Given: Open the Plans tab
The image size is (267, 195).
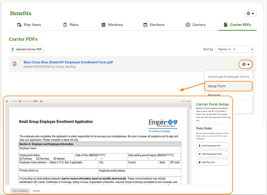Looking at the screenshot, I should (x=71, y=25).
